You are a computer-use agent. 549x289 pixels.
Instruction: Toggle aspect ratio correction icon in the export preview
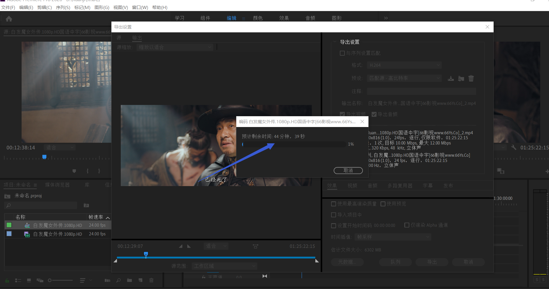[x=256, y=246]
